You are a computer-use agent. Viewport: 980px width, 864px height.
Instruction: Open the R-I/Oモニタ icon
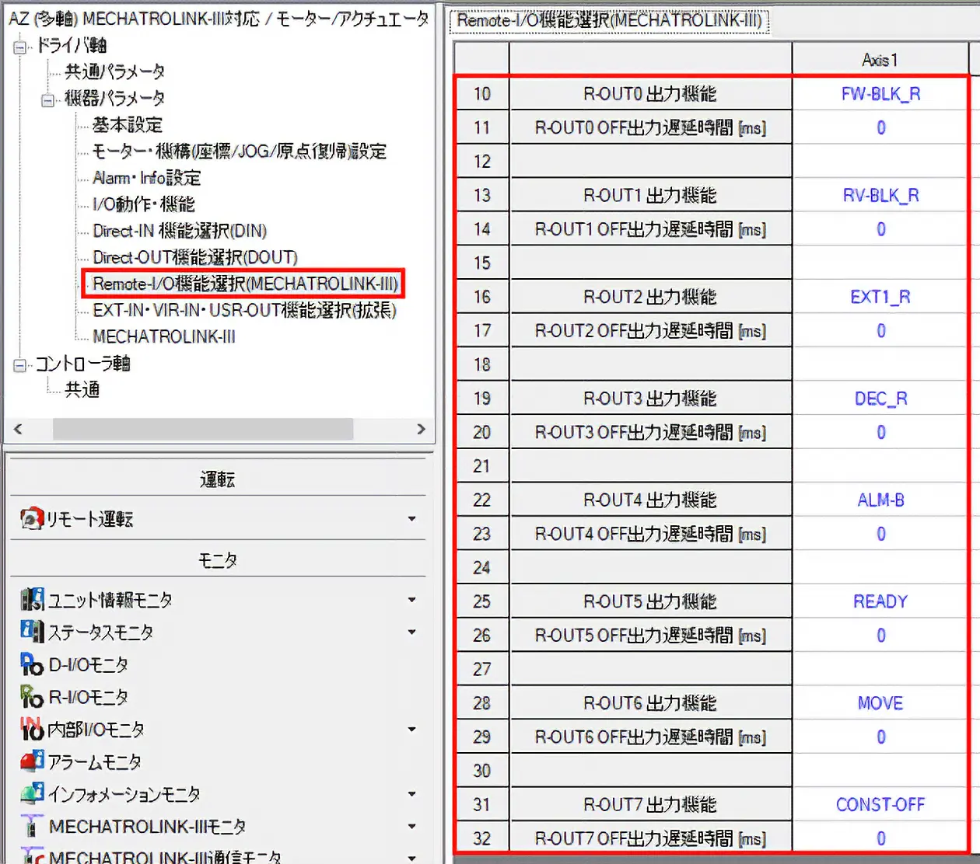pos(32,696)
